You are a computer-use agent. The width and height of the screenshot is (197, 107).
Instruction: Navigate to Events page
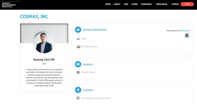click(x=175, y=4)
